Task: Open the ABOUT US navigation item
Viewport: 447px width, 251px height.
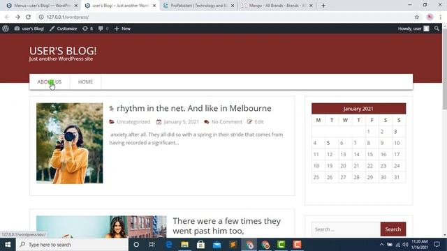Action: pos(50,82)
